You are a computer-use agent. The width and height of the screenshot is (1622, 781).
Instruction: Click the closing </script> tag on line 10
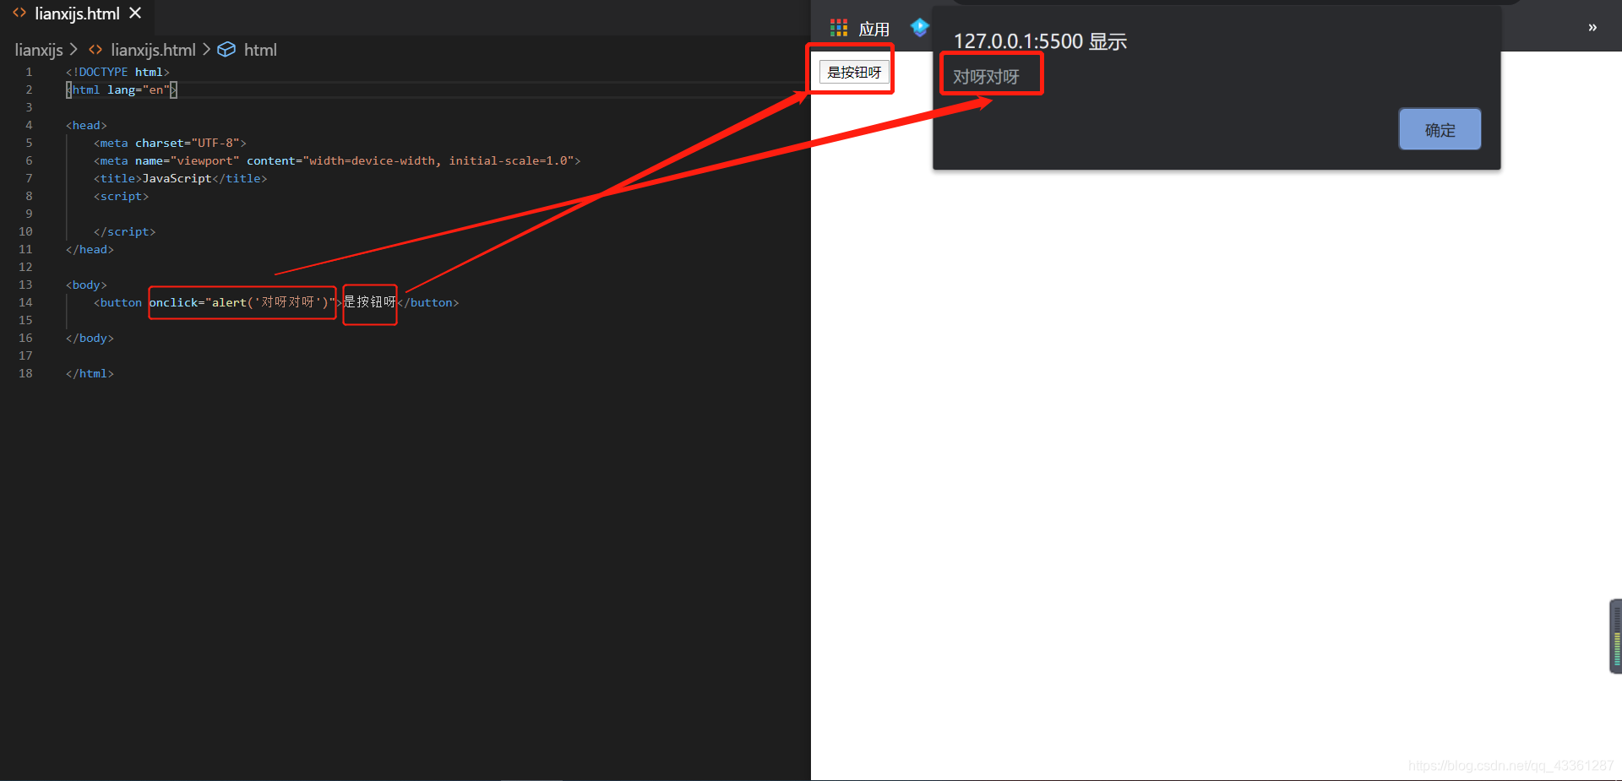[x=124, y=231]
